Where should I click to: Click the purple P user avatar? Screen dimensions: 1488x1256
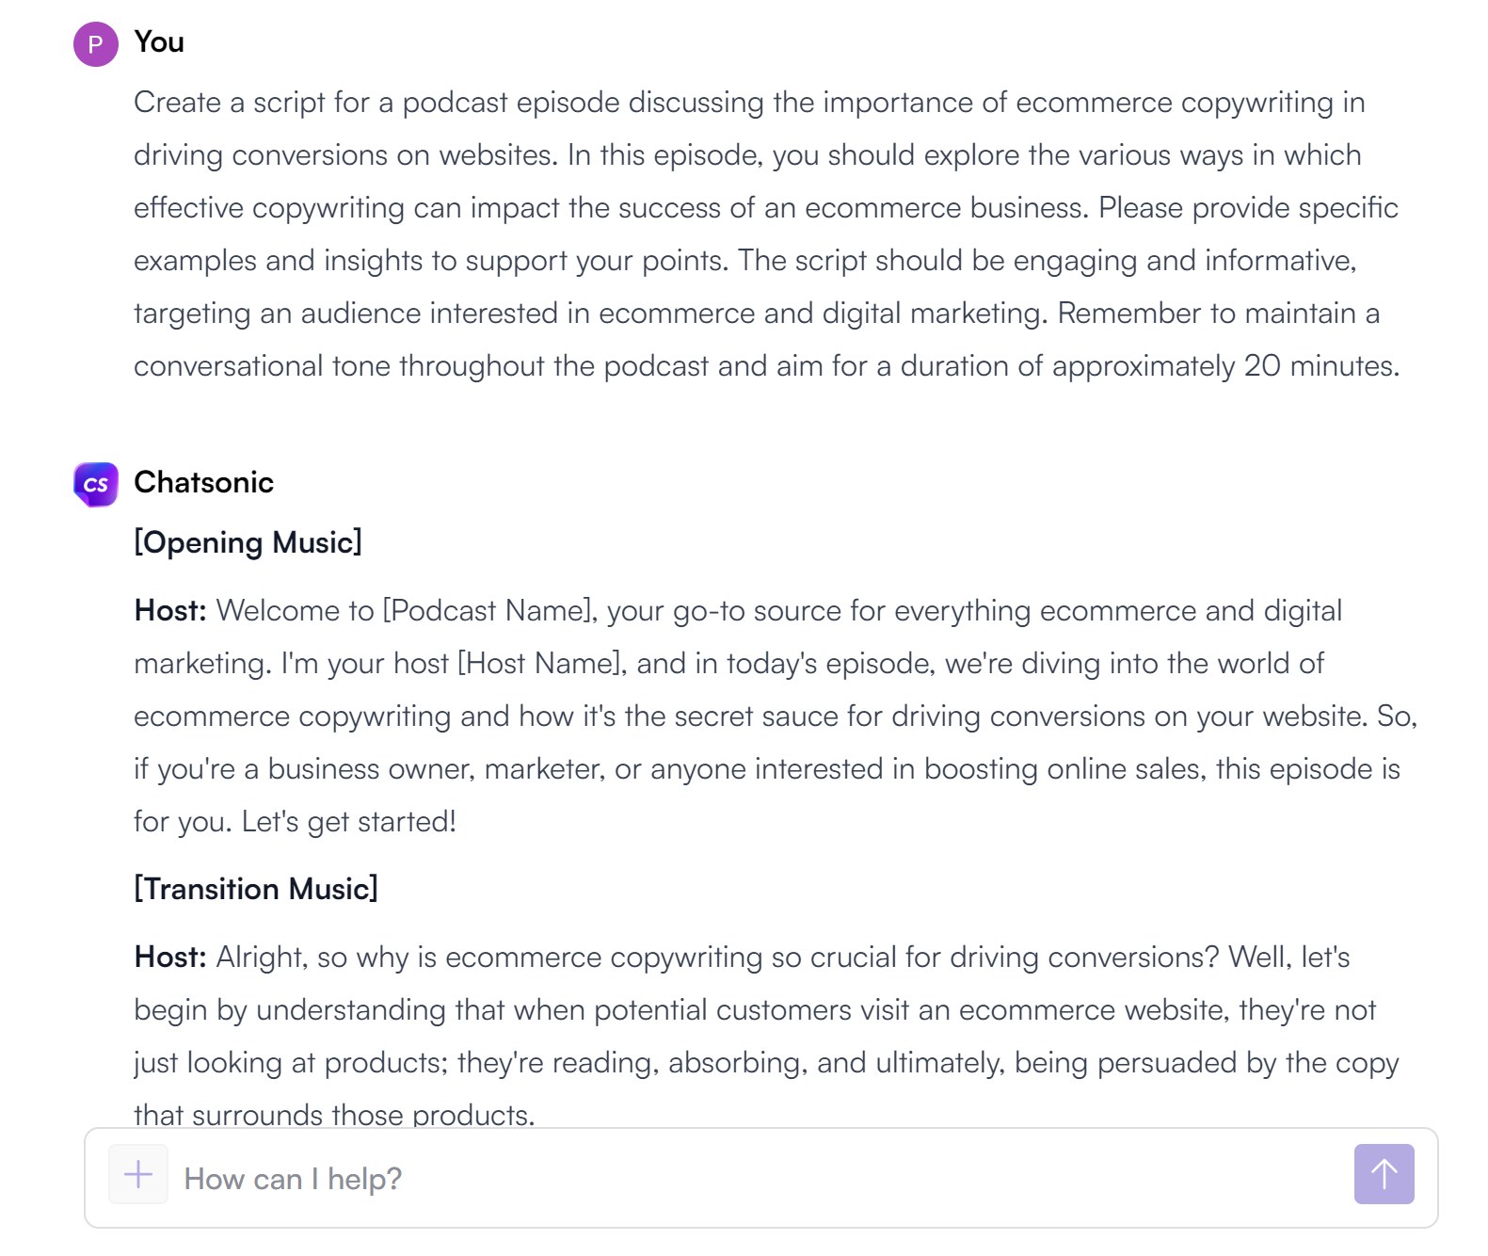[x=96, y=44]
